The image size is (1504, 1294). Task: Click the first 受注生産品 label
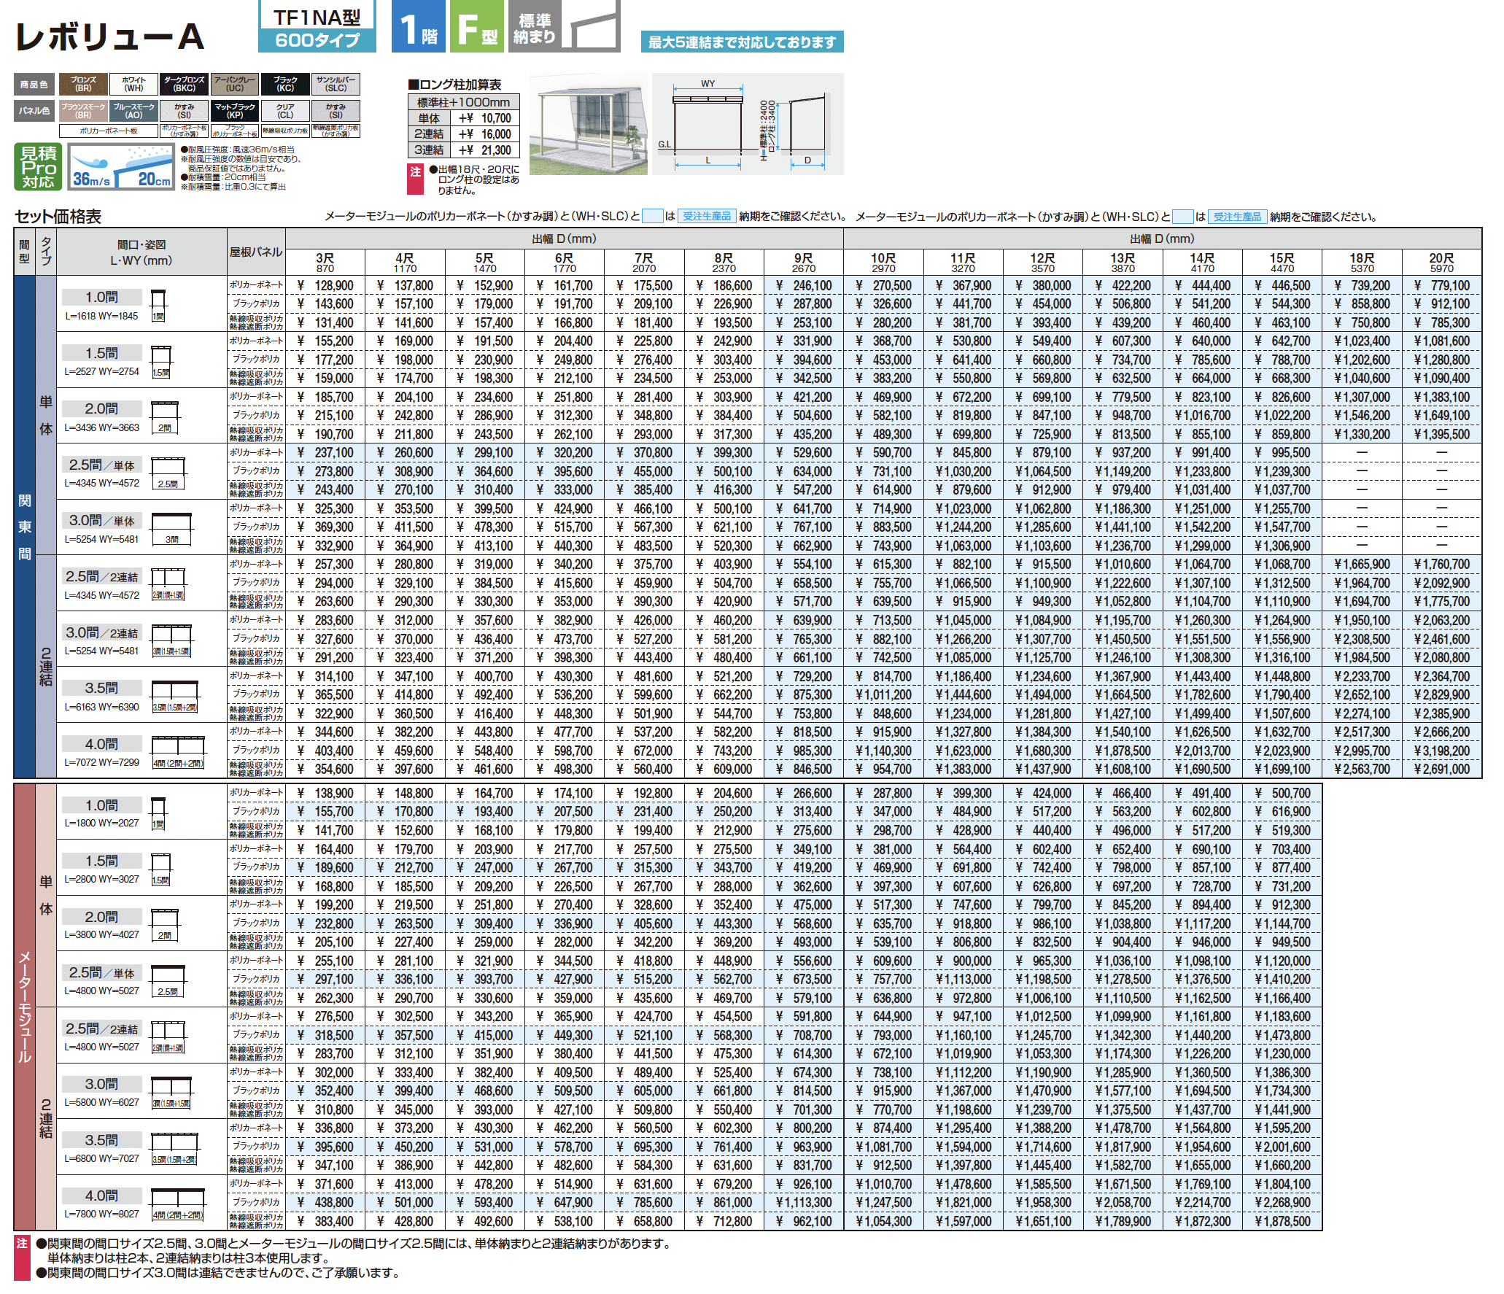coord(707,217)
